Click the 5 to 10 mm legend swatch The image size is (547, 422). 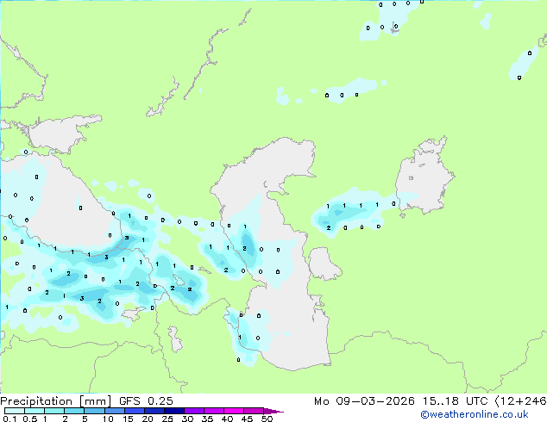coord(94,411)
